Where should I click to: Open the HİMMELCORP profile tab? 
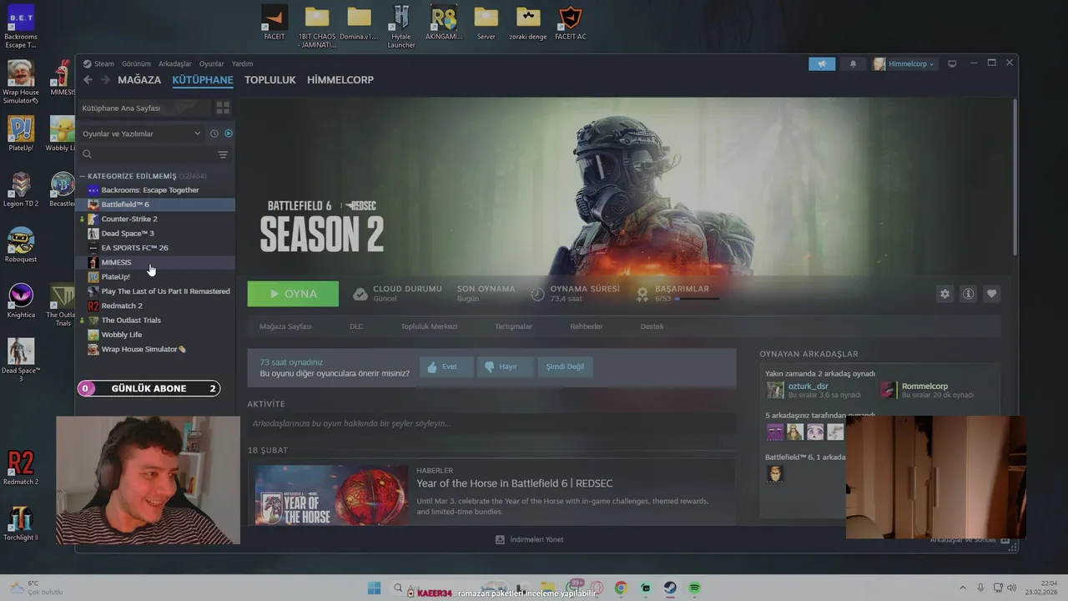click(340, 80)
